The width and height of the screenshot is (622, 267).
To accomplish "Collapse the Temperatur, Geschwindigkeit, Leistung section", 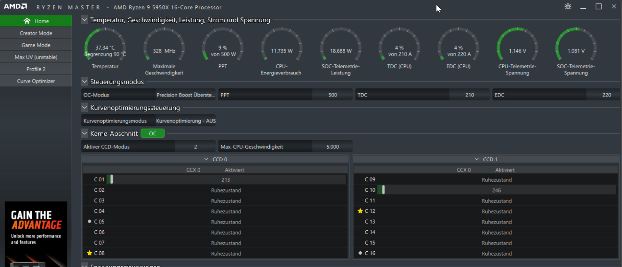I will (x=84, y=20).
